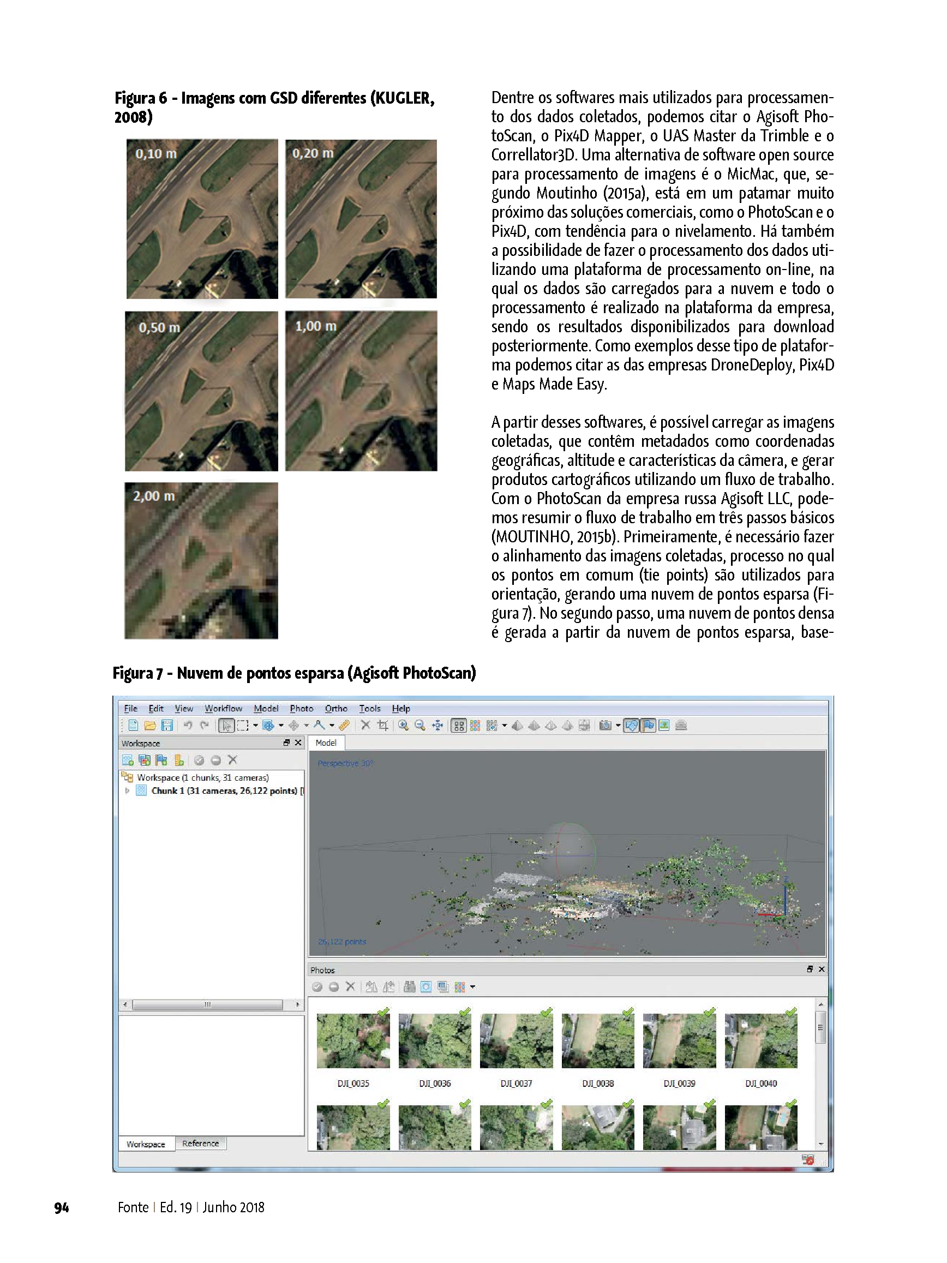The height and width of the screenshot is (1263, 947).
Task: Select the Move region tool icon
Action: click(x=268, y=726)
